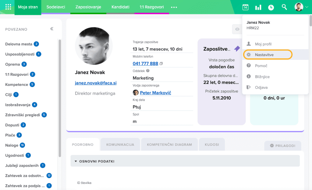
Task: Open the calendar icon in top bar
Action: click(x=245, y=7)
